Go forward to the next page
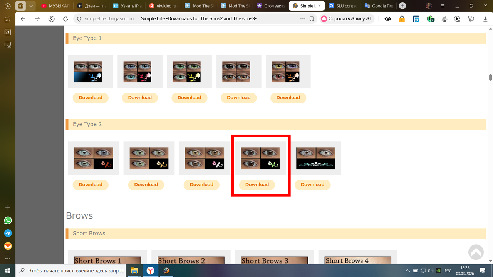The height and width of the screenshot is (277, 493). [x=37, y=19]
